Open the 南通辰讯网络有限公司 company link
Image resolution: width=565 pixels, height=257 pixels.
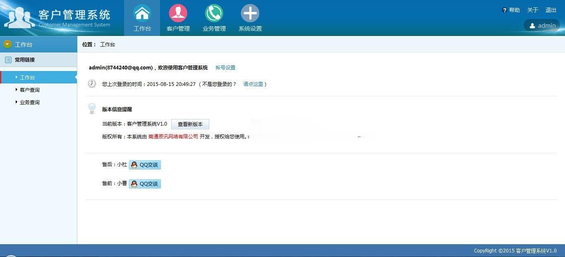[173, 136]
